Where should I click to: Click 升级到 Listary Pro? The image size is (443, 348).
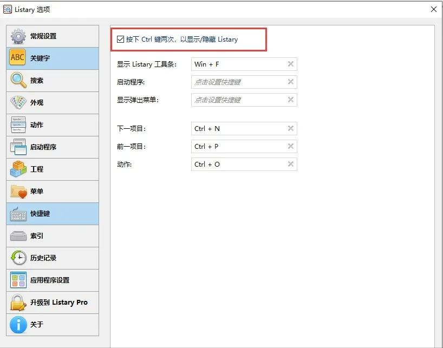click(17, 303)
